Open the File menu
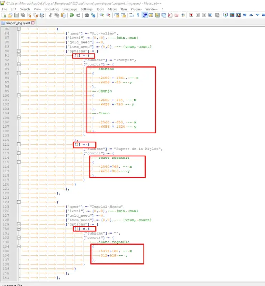The image size is (265, 286). [x=4, y=9]
